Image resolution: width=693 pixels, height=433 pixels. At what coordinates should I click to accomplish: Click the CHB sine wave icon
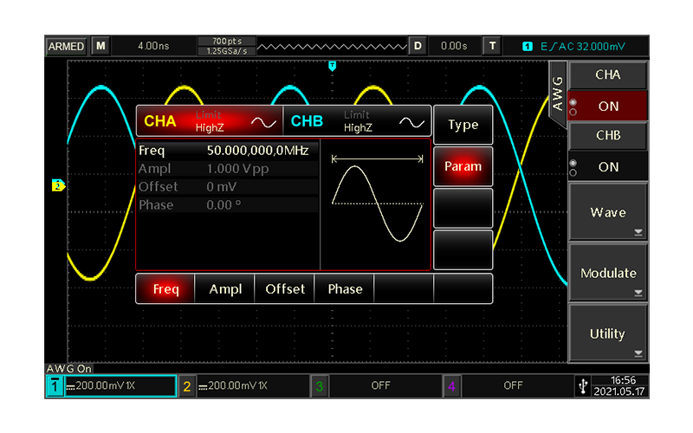point(411,122)
